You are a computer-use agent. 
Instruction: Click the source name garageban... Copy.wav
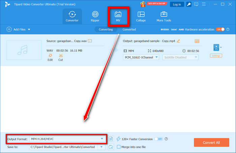pos(72,41)
